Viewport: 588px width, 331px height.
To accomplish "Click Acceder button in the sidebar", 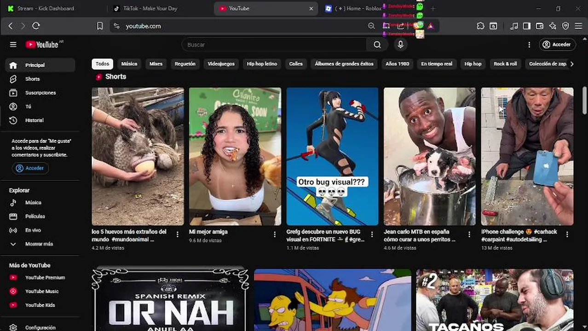I will tap(30, 168).
